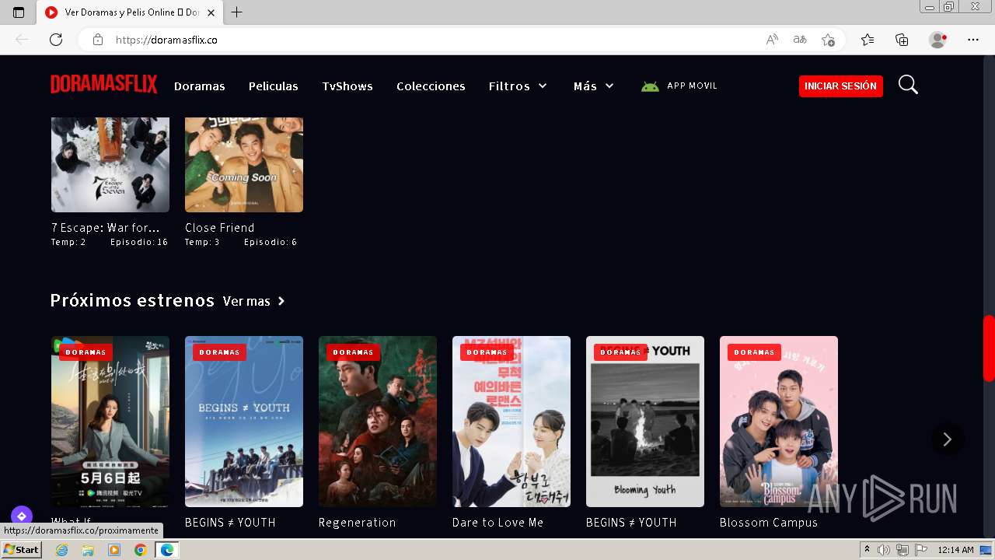The width and height of the screenshot is (995, 560).
Task: Open the search magnifier icon
Action: pos(908,85)
